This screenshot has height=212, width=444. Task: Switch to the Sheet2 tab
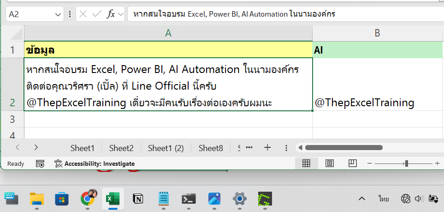121,148
